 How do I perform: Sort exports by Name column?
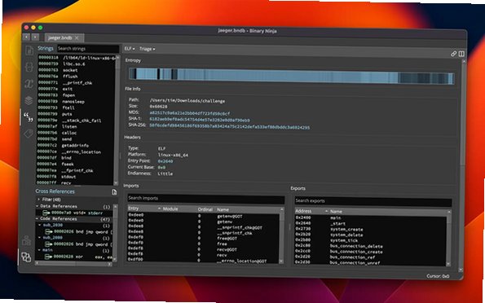click(387, 212)
